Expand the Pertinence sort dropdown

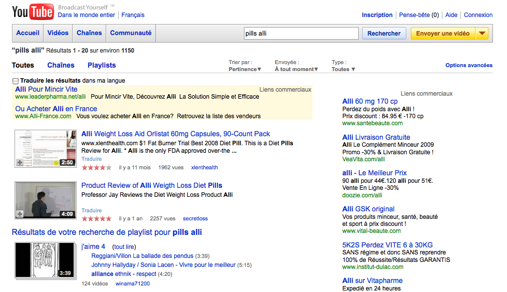[245, 69]
